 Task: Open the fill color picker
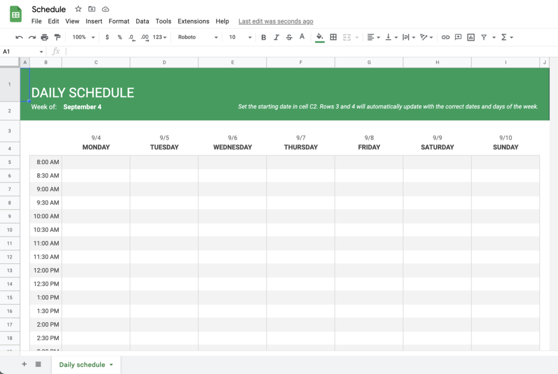point(318,37)
